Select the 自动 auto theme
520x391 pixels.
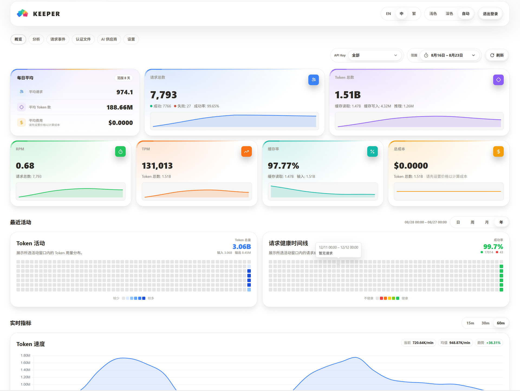tap(466, 14)
